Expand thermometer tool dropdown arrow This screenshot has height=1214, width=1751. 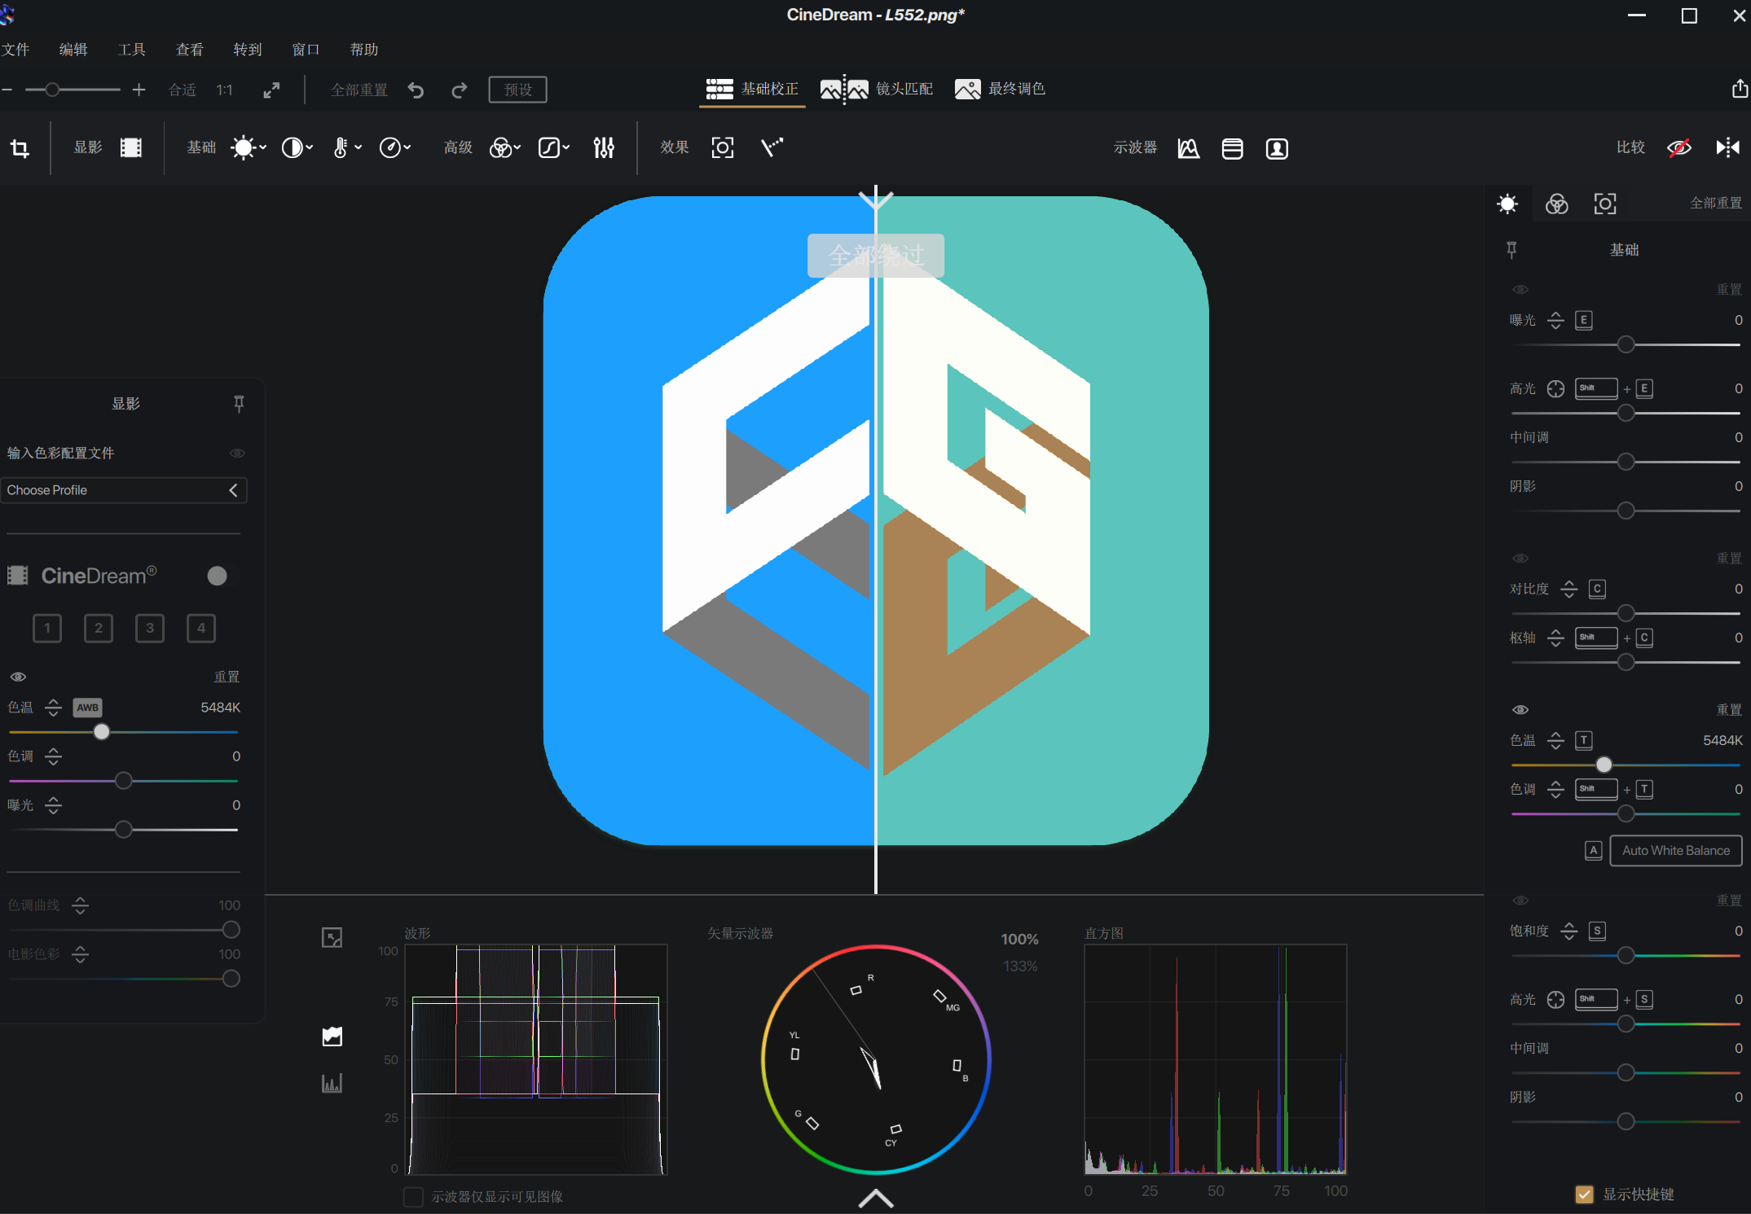click(359, 147)
